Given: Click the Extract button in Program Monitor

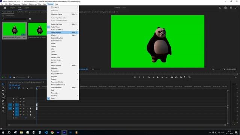Looking at the screenshot, I should [x=176, y=77].
